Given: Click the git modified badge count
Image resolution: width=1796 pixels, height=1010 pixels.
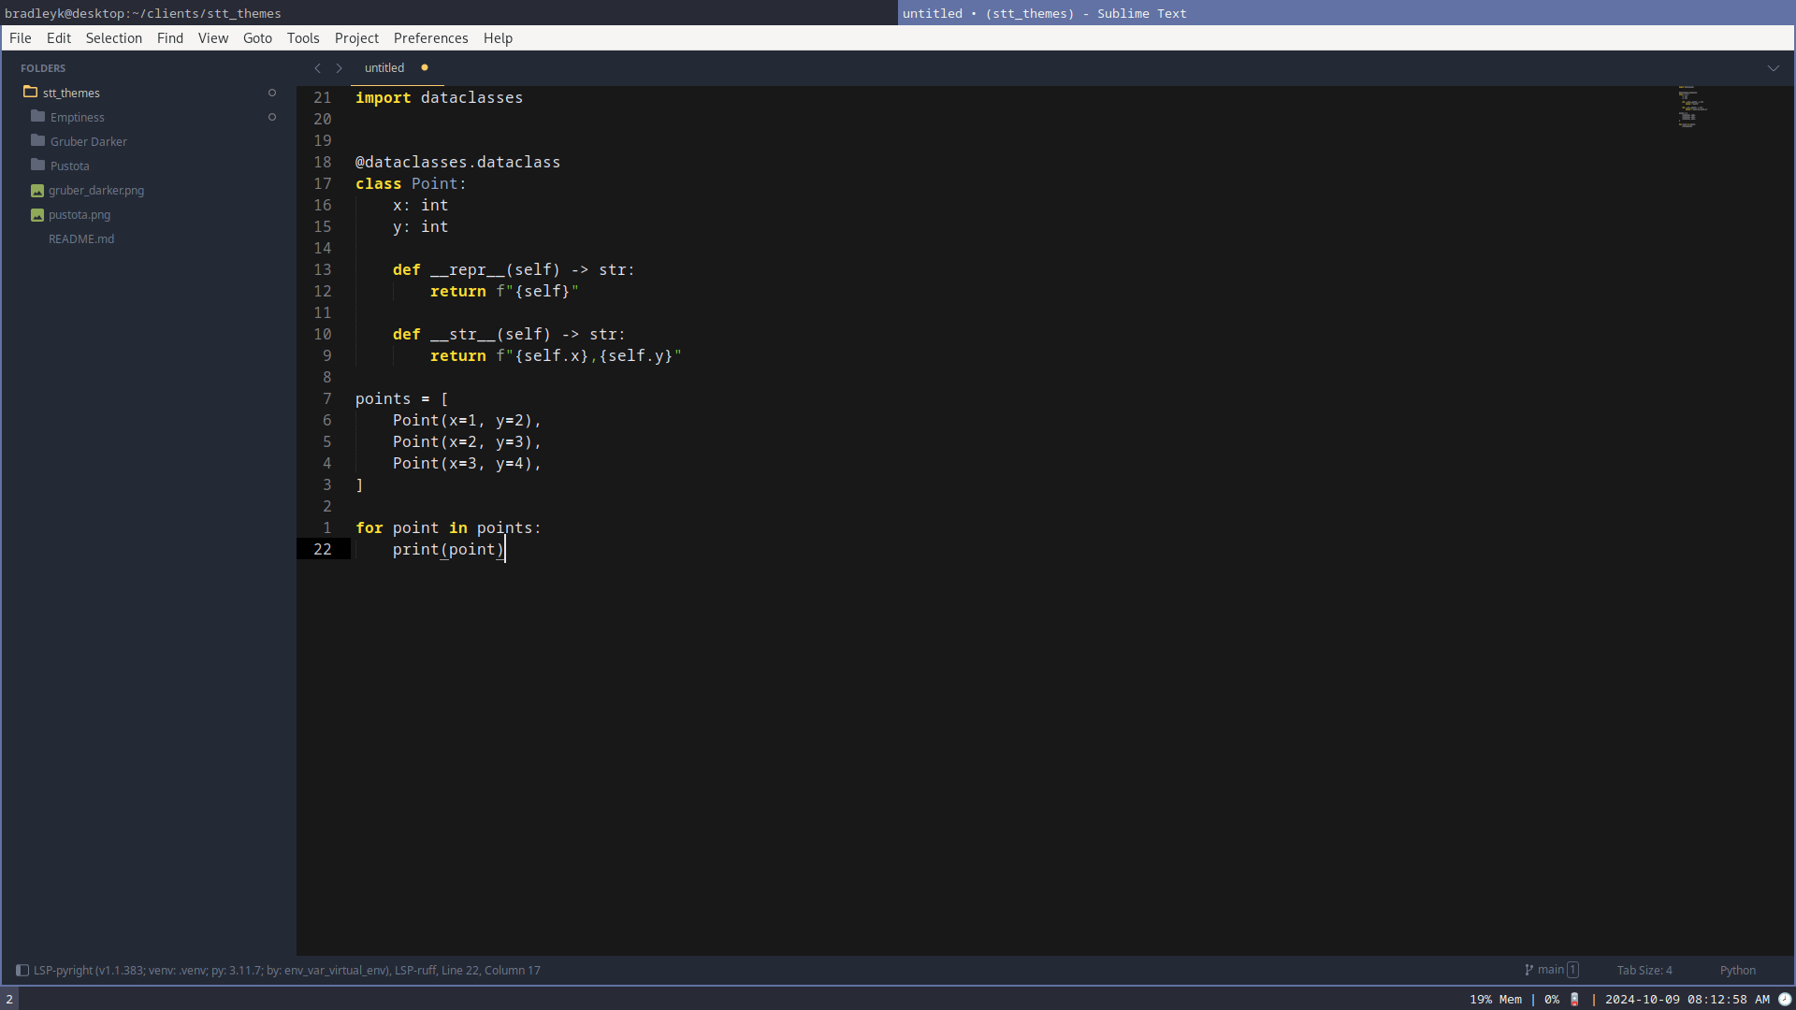Looking at the screenshot, I should 1573,971.
